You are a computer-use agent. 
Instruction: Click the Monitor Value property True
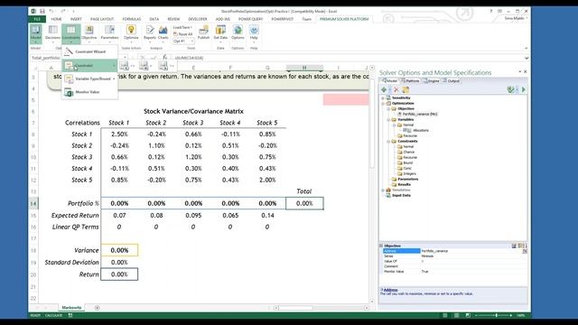[425, 272]
